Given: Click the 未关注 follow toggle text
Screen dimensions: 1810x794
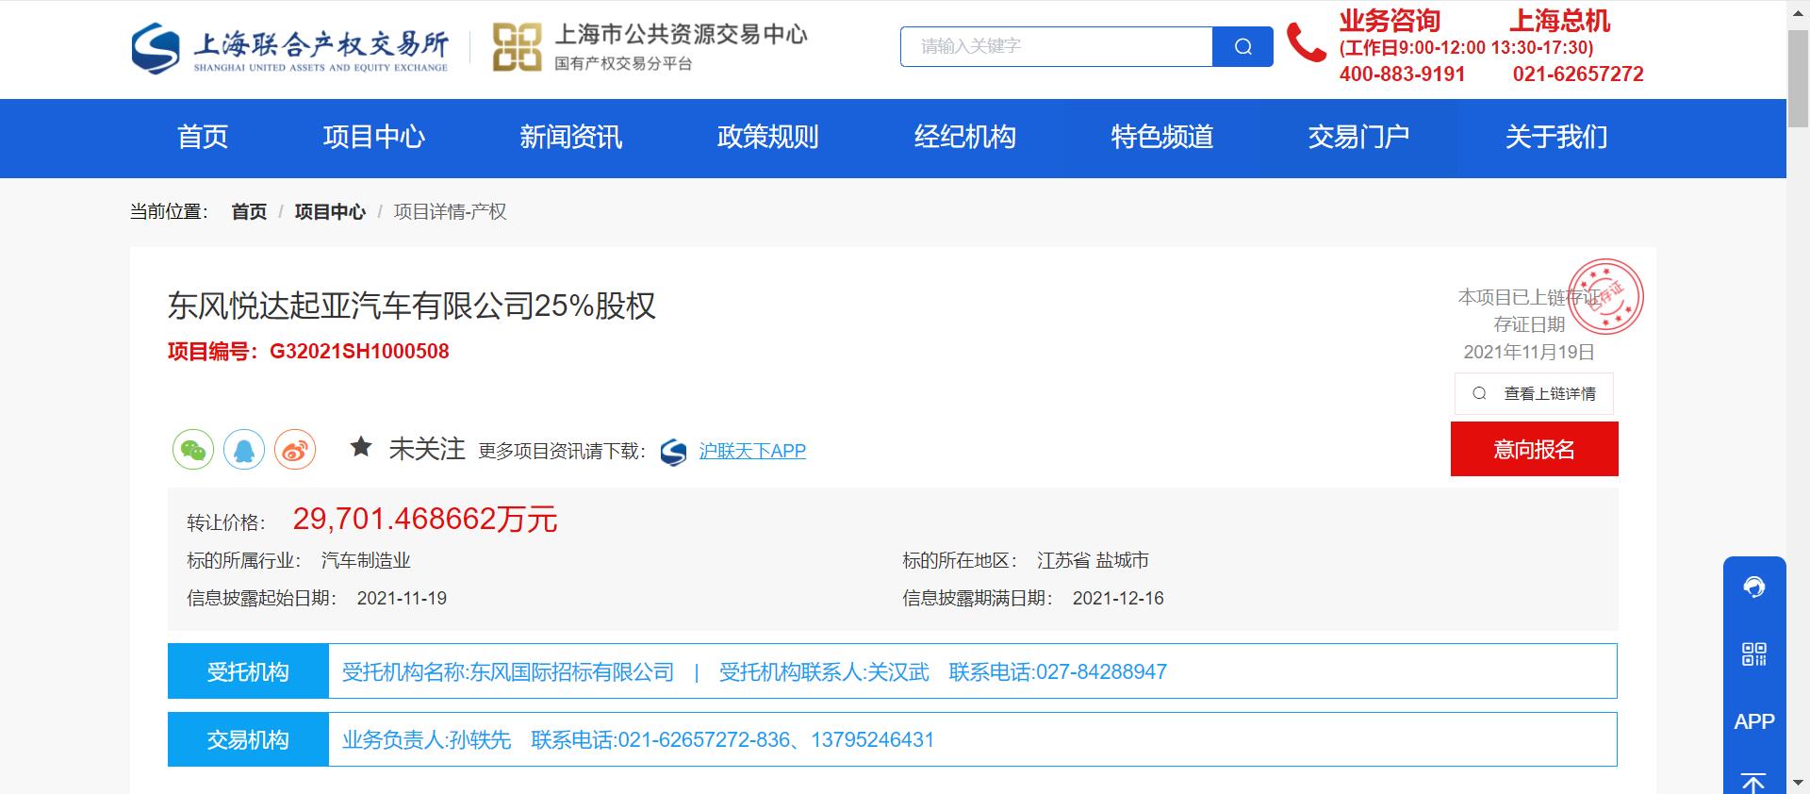Looking at the screenshot, I should [427, 449].
